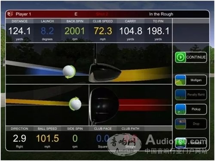The height and width of the screenshot is (161, 215).
Task: Click the green CONTINUE play icon
Action: 181,57
